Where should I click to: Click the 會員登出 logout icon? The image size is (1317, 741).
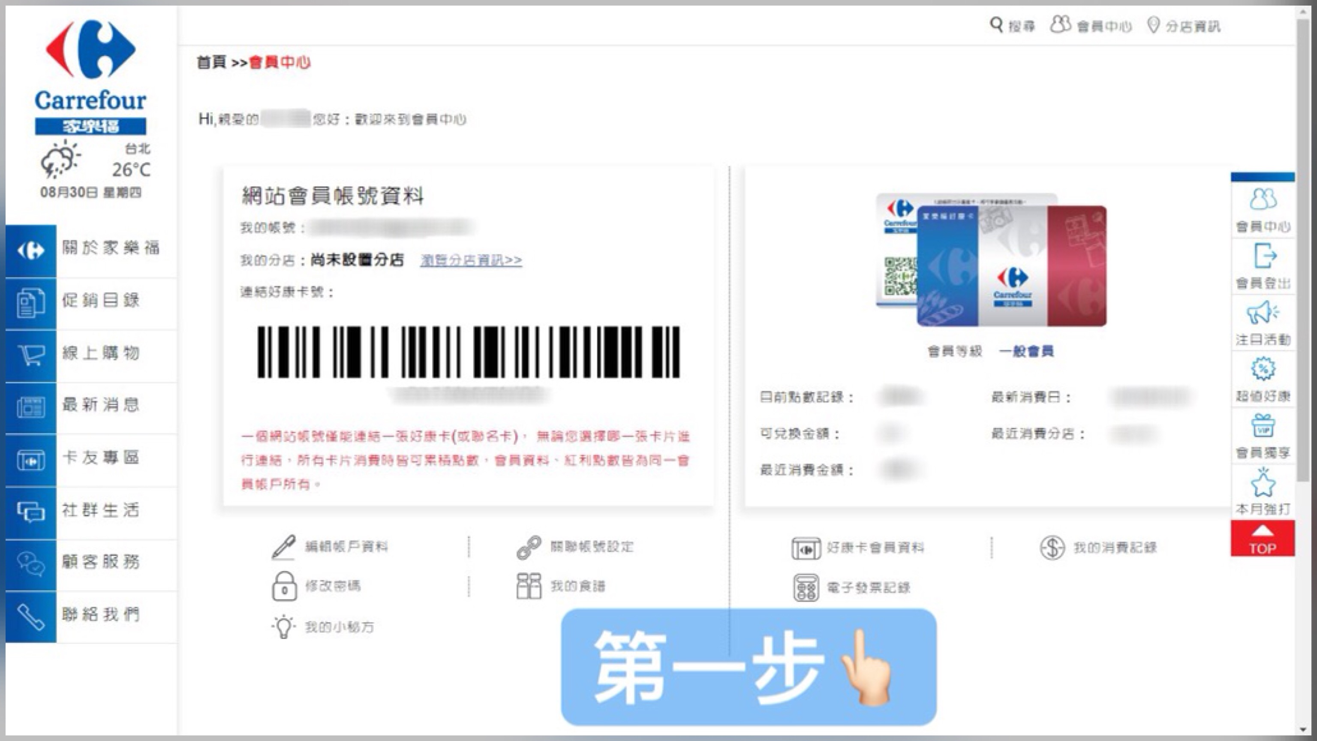[1265, 256]
